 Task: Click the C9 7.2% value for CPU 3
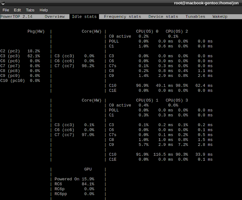(183, 145)
